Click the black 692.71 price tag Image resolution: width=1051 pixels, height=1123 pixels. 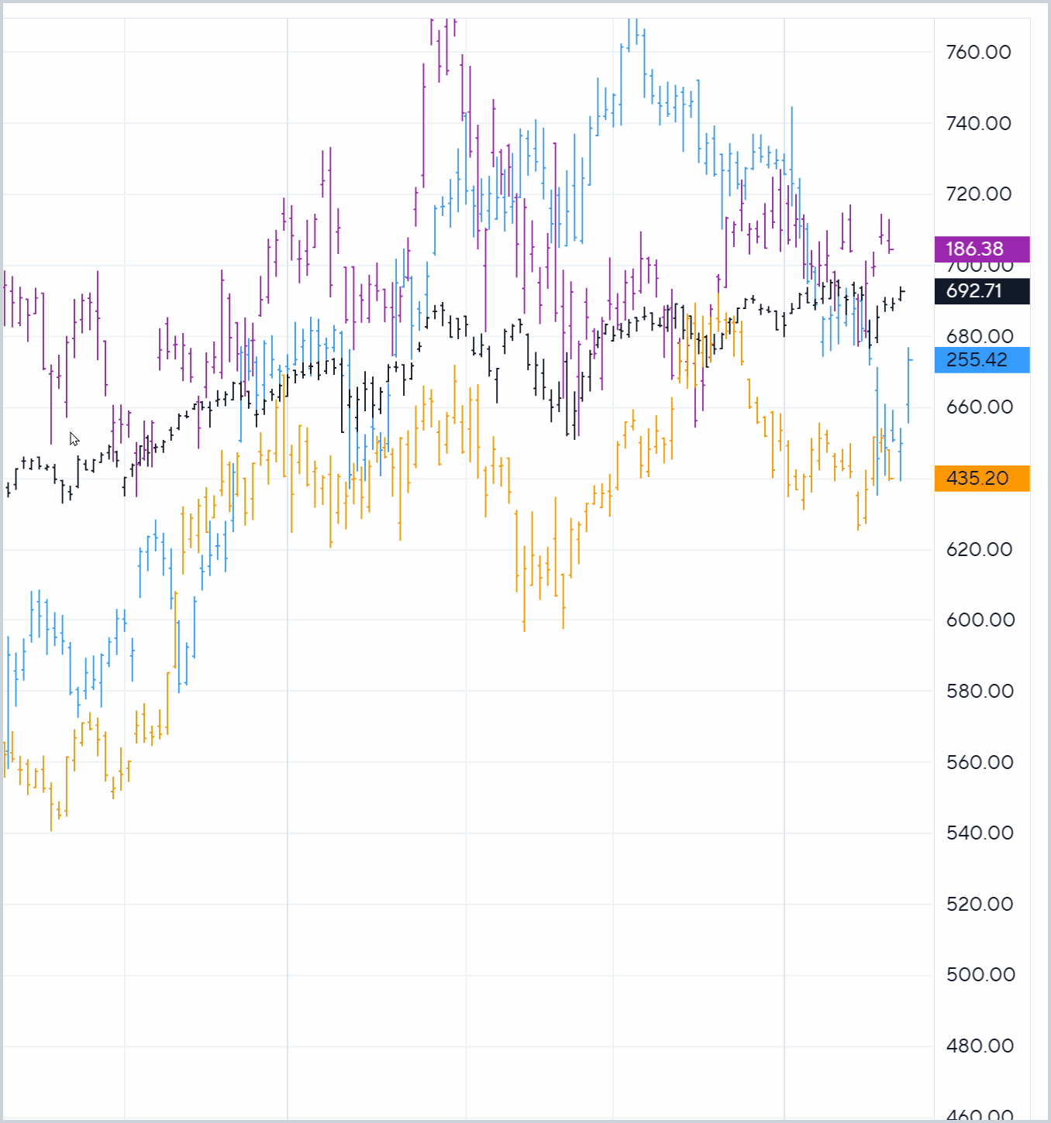981,290
